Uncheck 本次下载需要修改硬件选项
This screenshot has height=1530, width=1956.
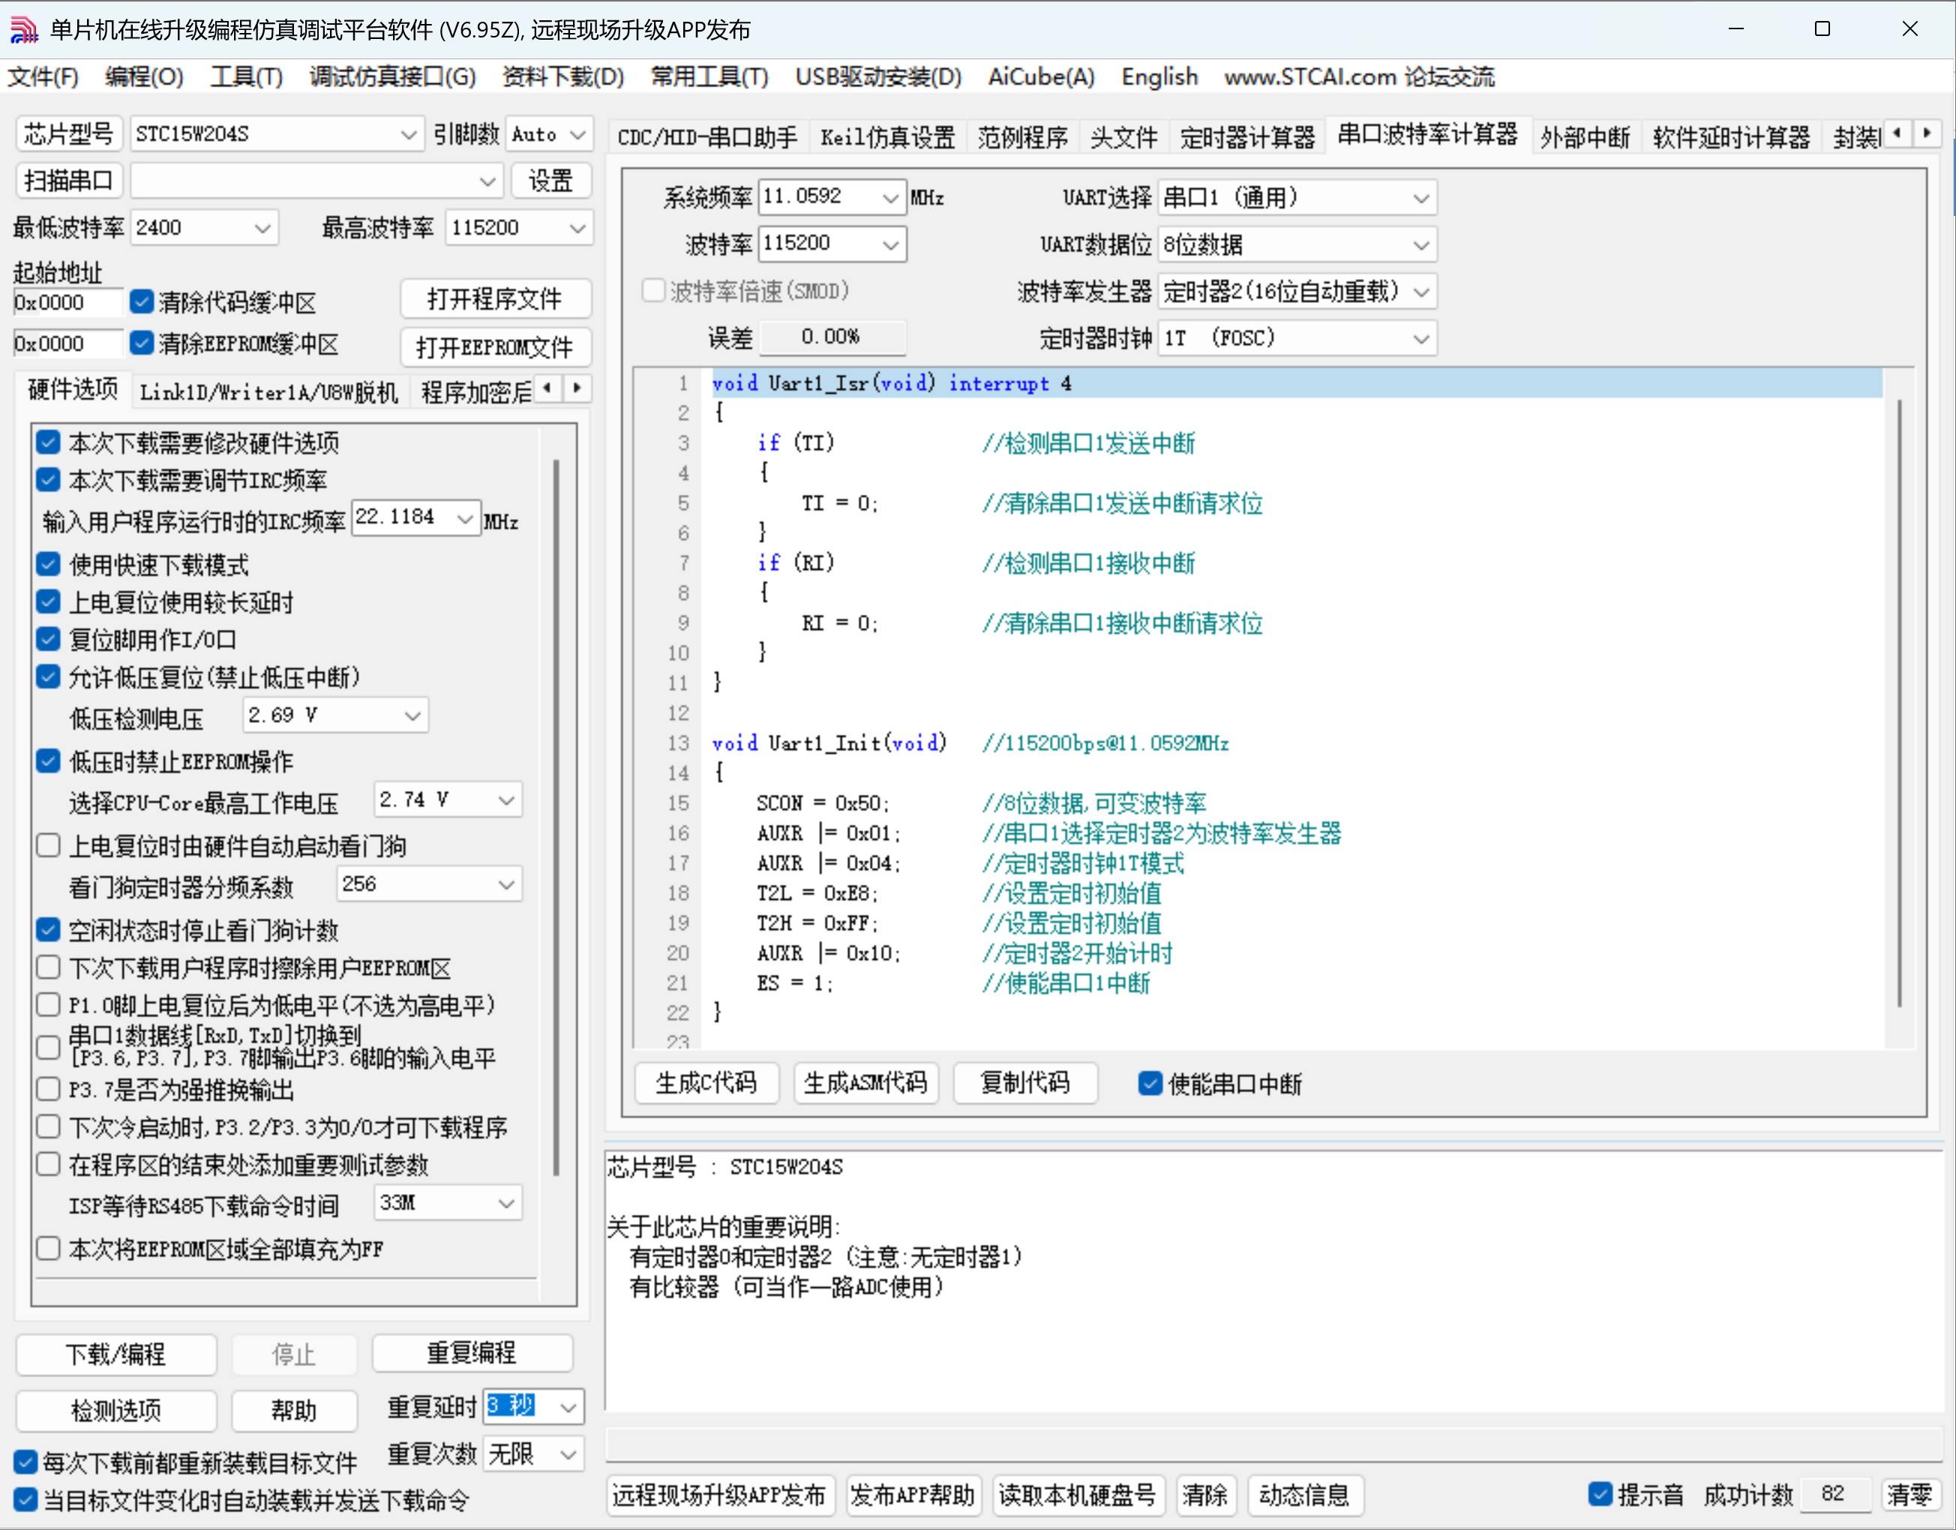(x=48, y=442)
